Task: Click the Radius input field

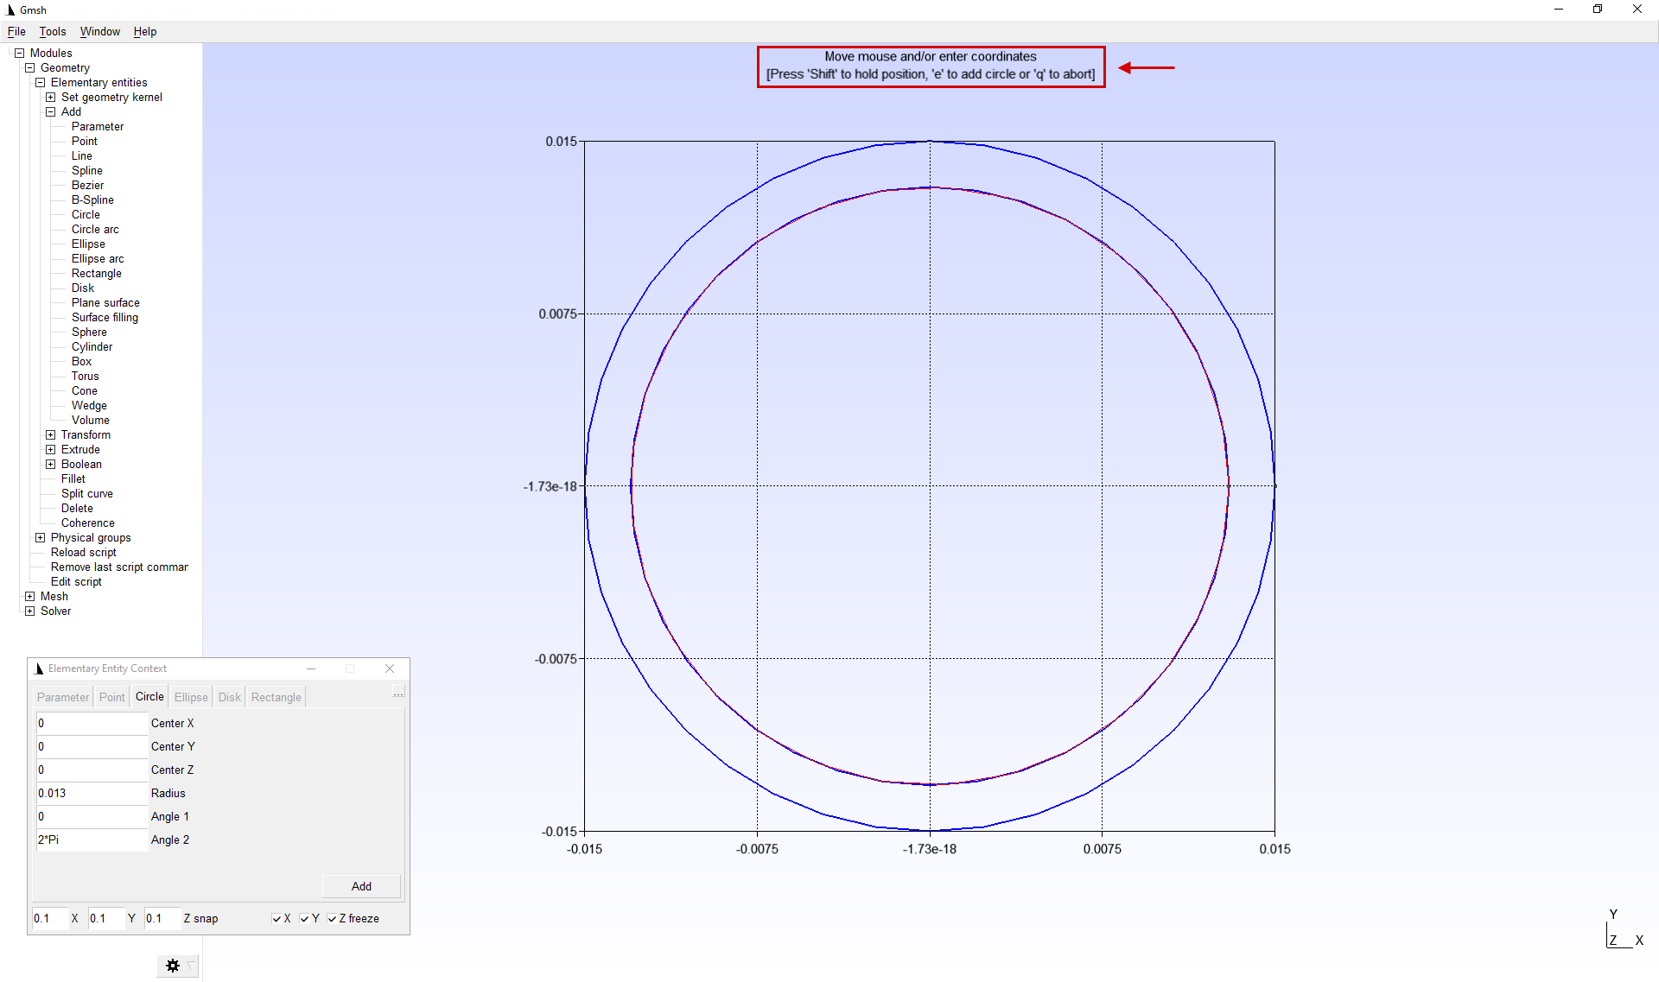Action: 92,794
